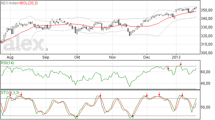Select the 350,00 price axis label
Image resolution: width=215 pixels, height=120 pixels.
pos(207,10)
